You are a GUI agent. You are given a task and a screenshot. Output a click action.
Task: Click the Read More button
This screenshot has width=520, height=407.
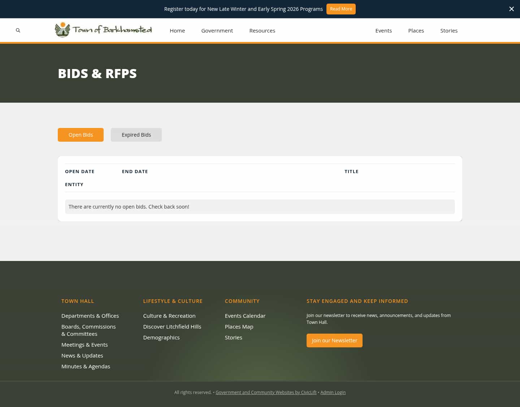tap(341, 9)
